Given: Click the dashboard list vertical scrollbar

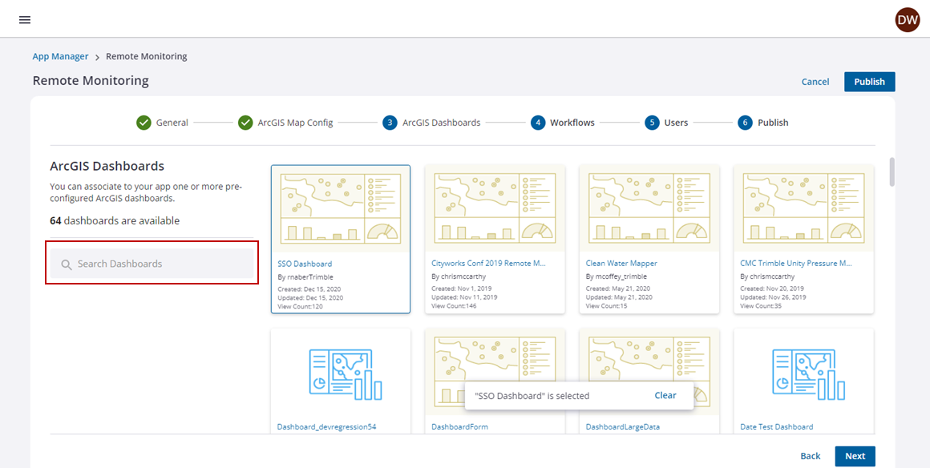Looking at the screenshot, I should [892, 172].
